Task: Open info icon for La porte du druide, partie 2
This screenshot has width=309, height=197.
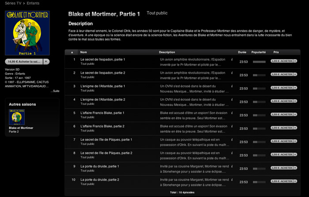Action: pos(232,180)
